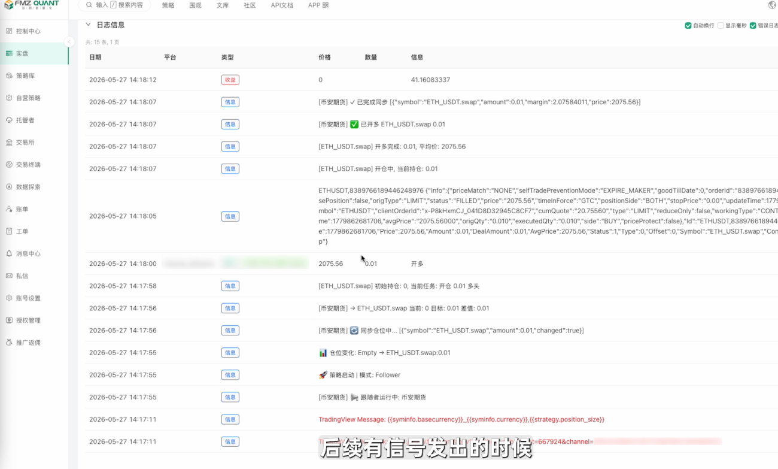Click the 日期 column header
Screen dimensions: 778x469
pos(95,58)
